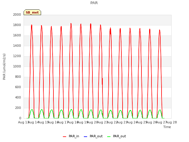The height and width of the screenshot is (142, 189).
Task: Click the y-axis label 2000
Action: (17, 14)
